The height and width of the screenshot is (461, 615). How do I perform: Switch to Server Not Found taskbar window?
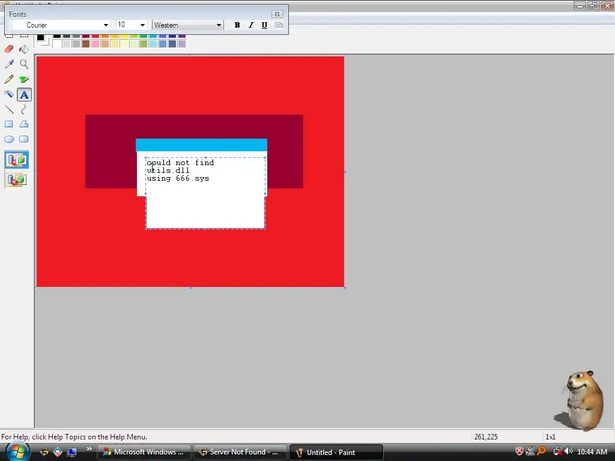(x=240, y=452)
